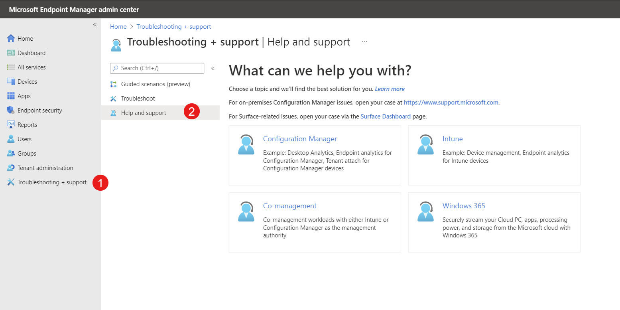
Task: Open the Surface Dashboard link
Action: point(385,116)
